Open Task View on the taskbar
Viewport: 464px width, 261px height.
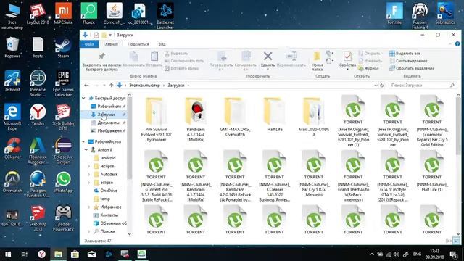coord(25,254)
